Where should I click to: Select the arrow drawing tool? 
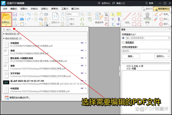pyautogui.click(x=134, y=14)
